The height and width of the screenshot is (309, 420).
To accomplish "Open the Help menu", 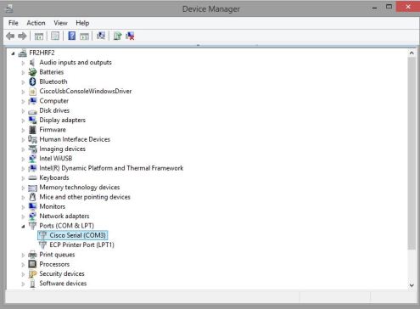I will (82, 23).
